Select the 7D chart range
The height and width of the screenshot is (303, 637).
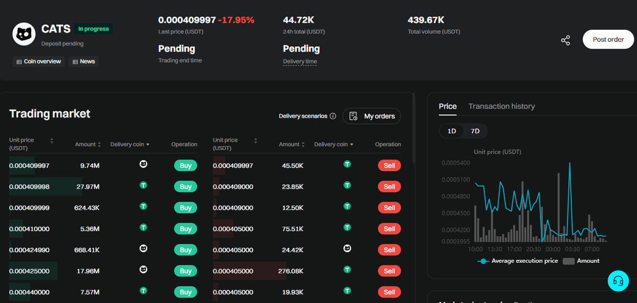[475, 131]
